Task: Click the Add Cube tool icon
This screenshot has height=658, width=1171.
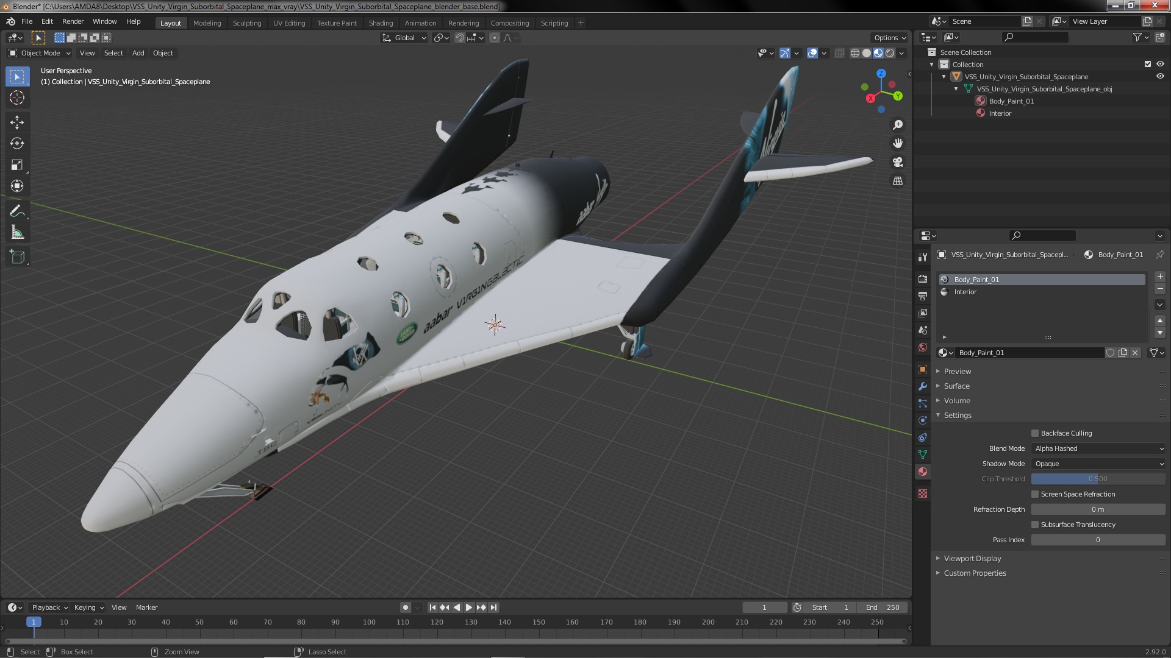Action: click(17, 256)
